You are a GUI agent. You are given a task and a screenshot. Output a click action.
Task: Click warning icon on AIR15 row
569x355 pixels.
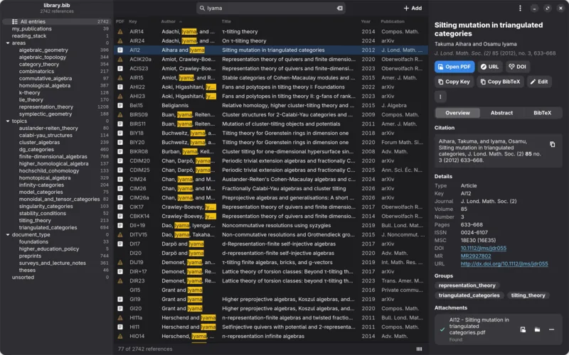coord(120,77)
